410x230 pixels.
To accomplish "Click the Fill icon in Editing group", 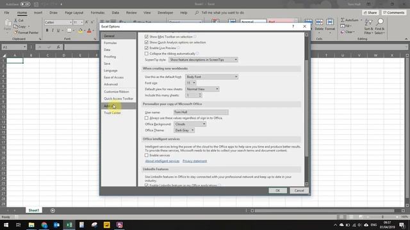I will click(x=343, y=26).
